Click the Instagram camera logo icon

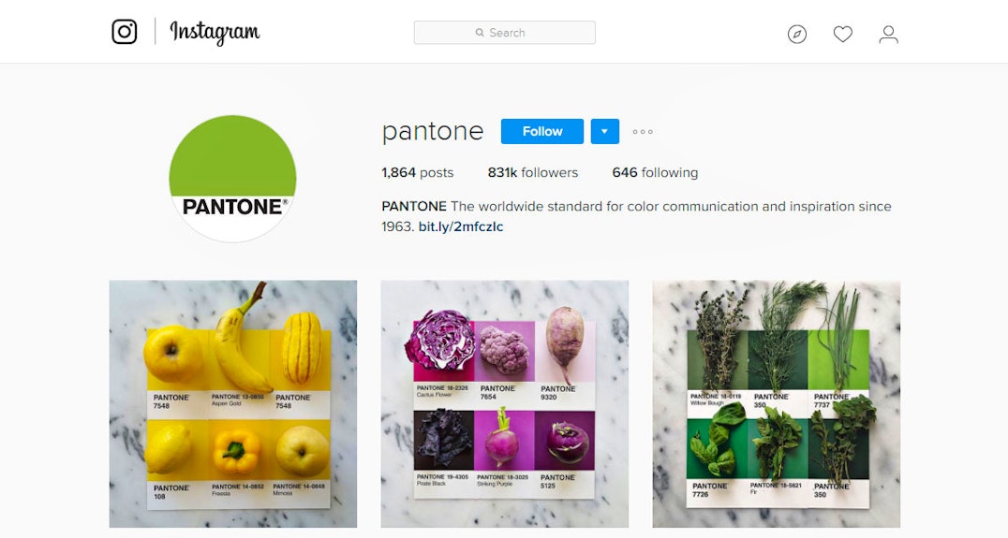(124, 32)
